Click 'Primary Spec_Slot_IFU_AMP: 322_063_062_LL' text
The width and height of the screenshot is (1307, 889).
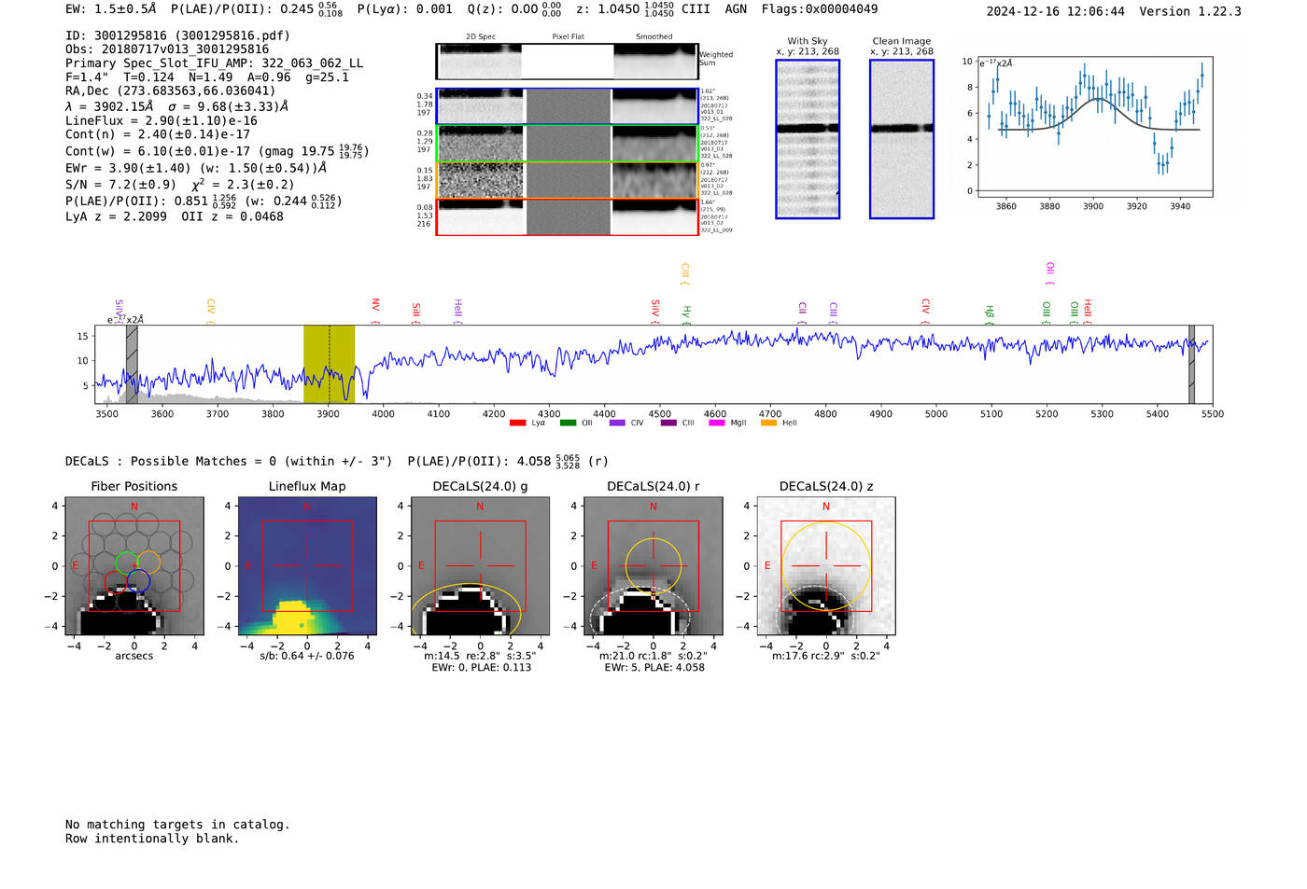214,63
